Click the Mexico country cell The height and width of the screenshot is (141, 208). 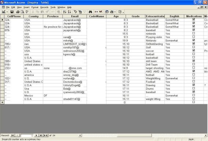click(x=33, y=96)
